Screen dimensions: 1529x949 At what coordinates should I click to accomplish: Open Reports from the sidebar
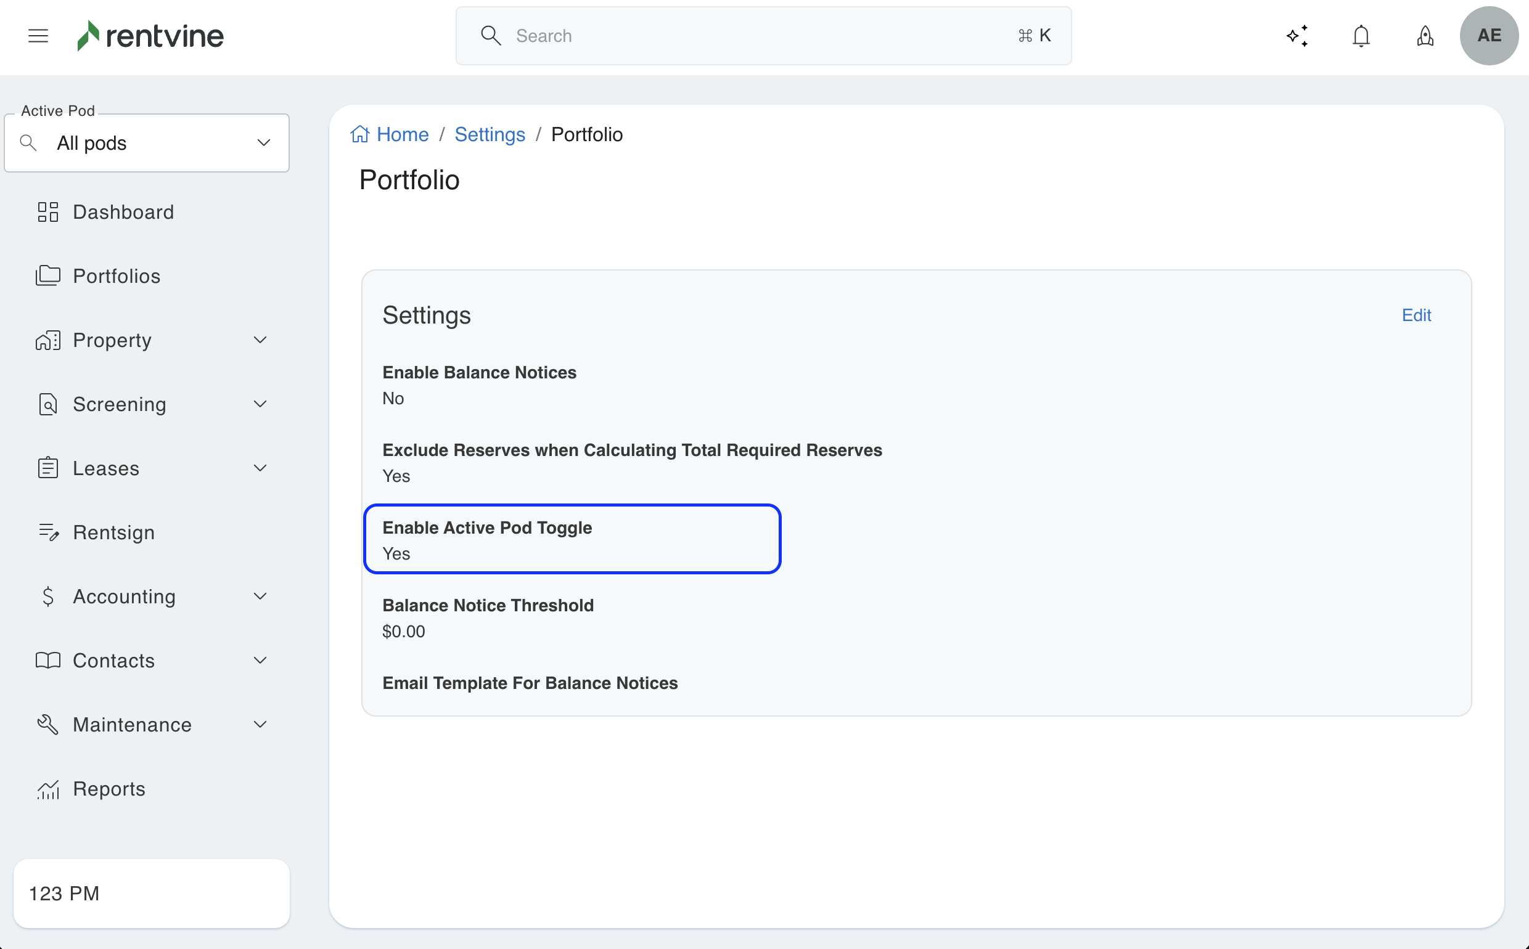tap(109, 788)
